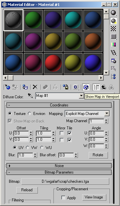120x206 pixels.
Task: Select the Environ radio button
Action: click(x=30, y=114)
